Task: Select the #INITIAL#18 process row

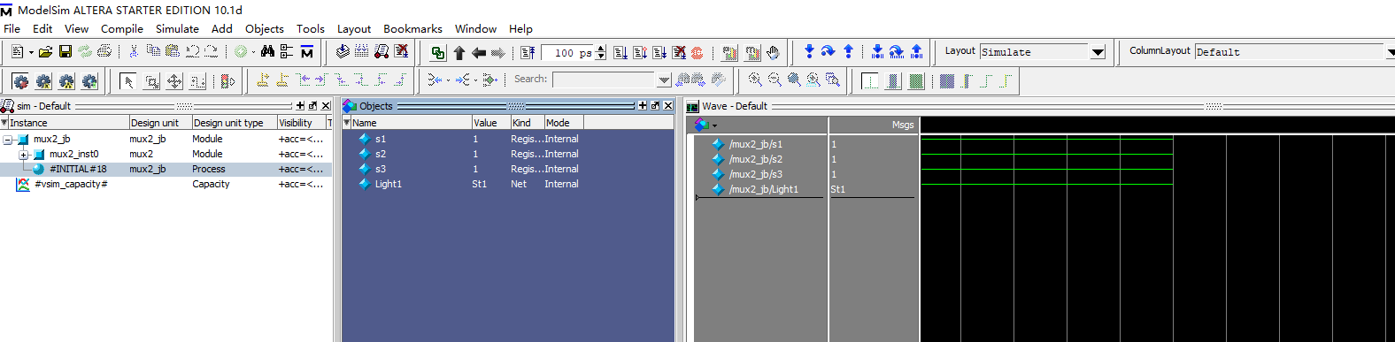Action: point(166,169)
